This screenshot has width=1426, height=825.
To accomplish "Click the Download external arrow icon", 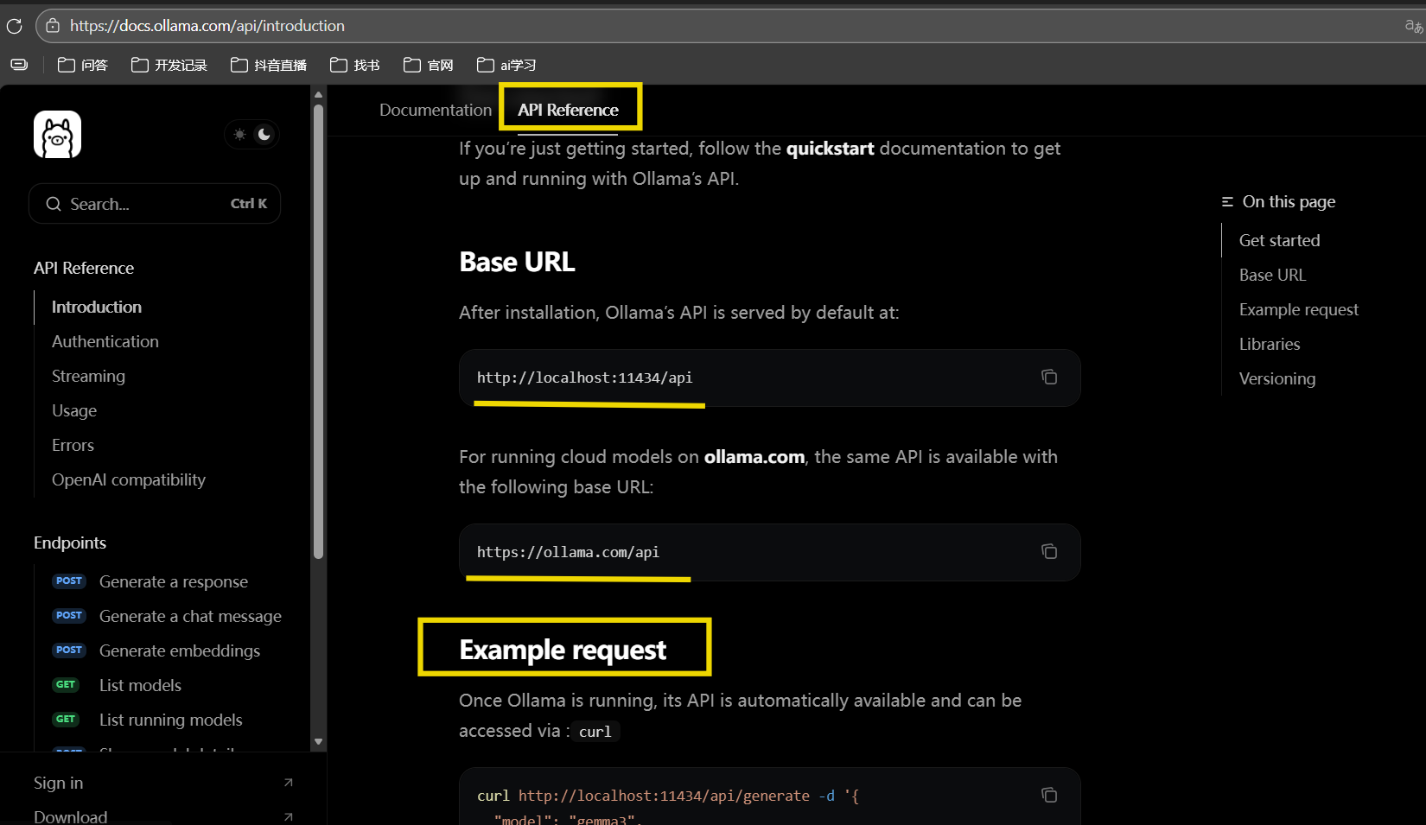I will pos(289,816).
